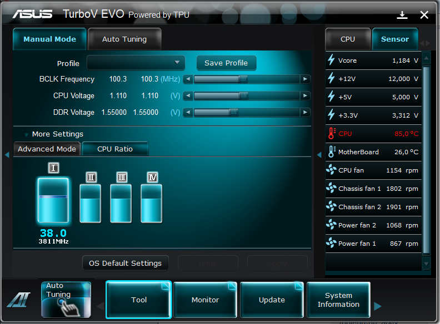Click the CPU fan icon

point(332,170)
